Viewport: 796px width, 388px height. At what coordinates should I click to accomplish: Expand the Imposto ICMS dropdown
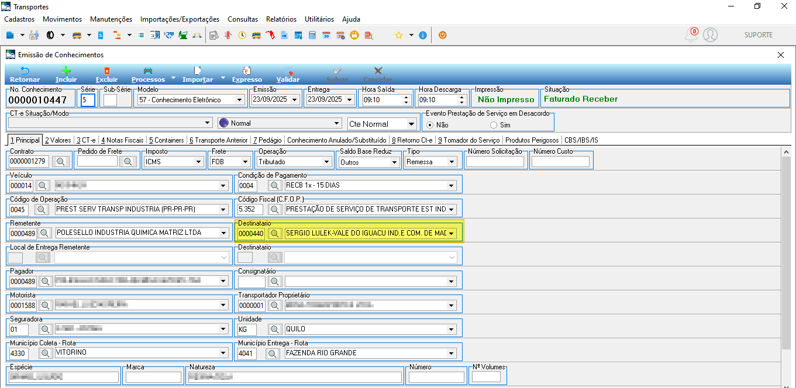click(198, 162)
